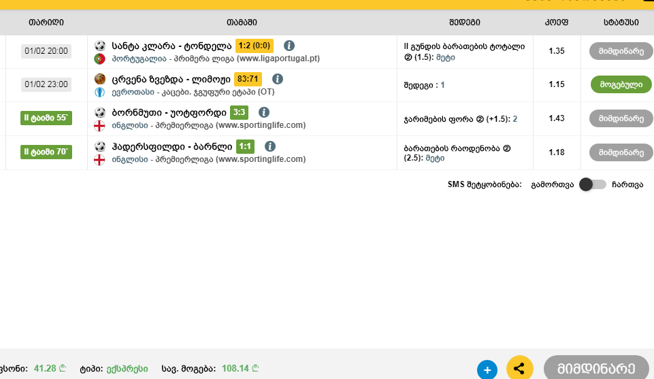Click მიმდინარე status in 1.18 odds row
The image size is (654, 379).
point(621,152)
